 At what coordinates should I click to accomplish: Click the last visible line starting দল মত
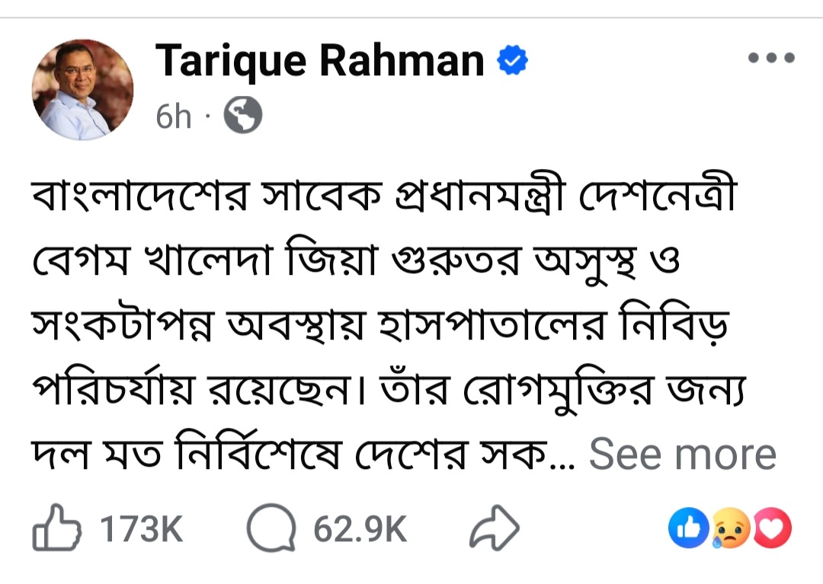(x=305, y=455)
